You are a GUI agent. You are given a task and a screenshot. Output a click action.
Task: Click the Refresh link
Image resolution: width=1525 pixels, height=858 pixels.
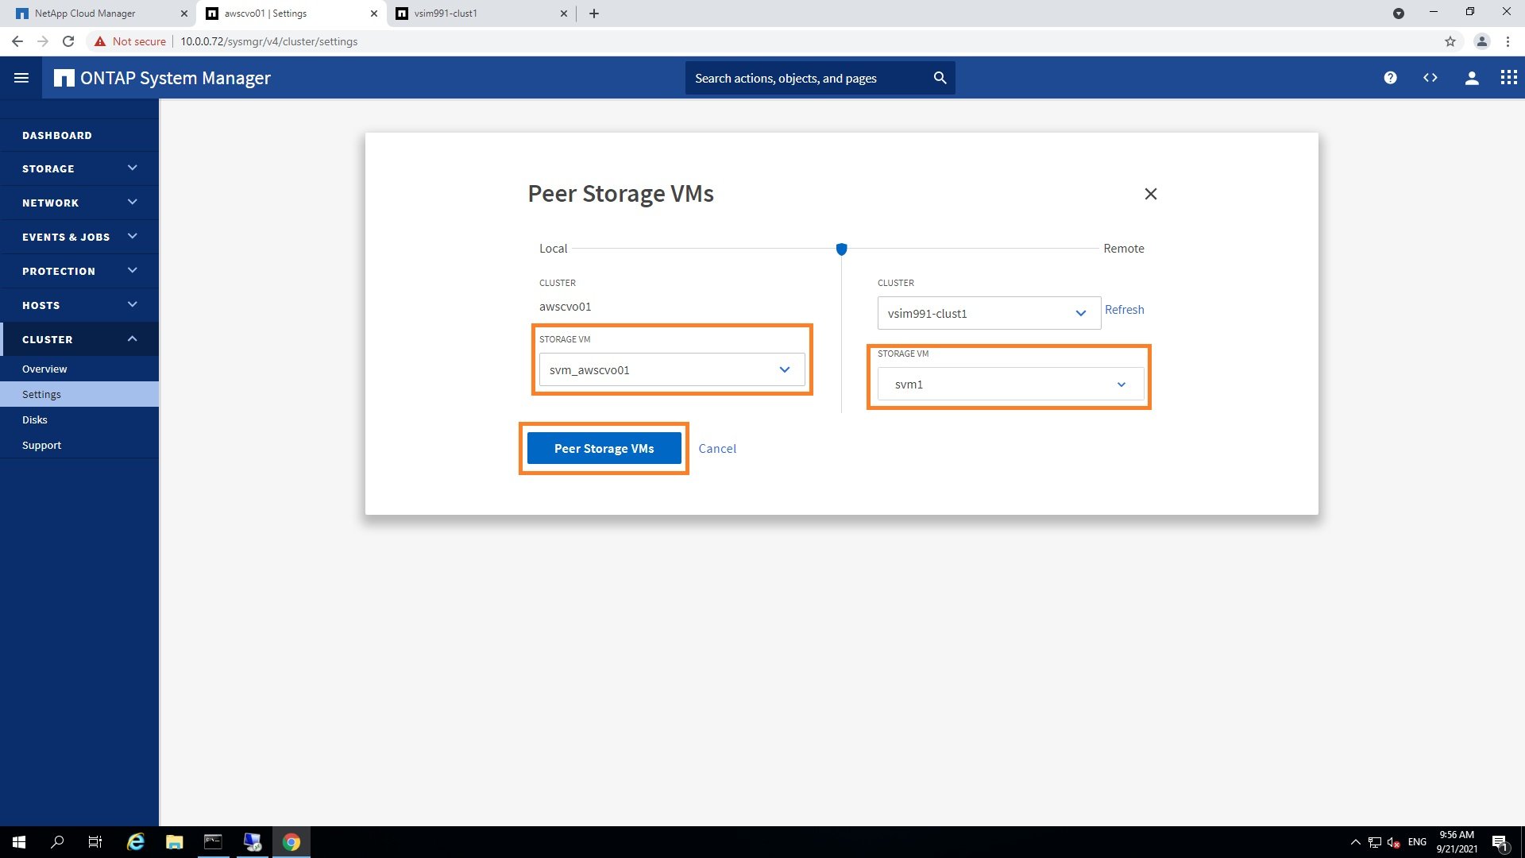click(x=1124, y=310)
